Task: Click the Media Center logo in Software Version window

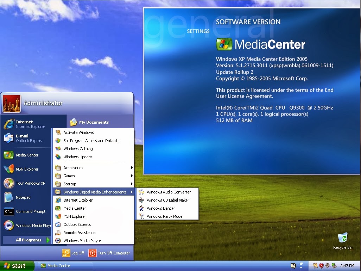Action: [x=261, y=44]
